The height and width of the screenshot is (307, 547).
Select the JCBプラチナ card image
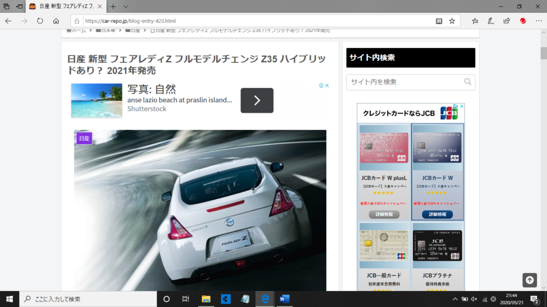437,246
